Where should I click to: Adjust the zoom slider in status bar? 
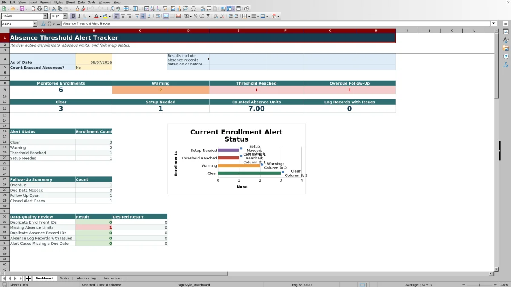tap(479, 285)
